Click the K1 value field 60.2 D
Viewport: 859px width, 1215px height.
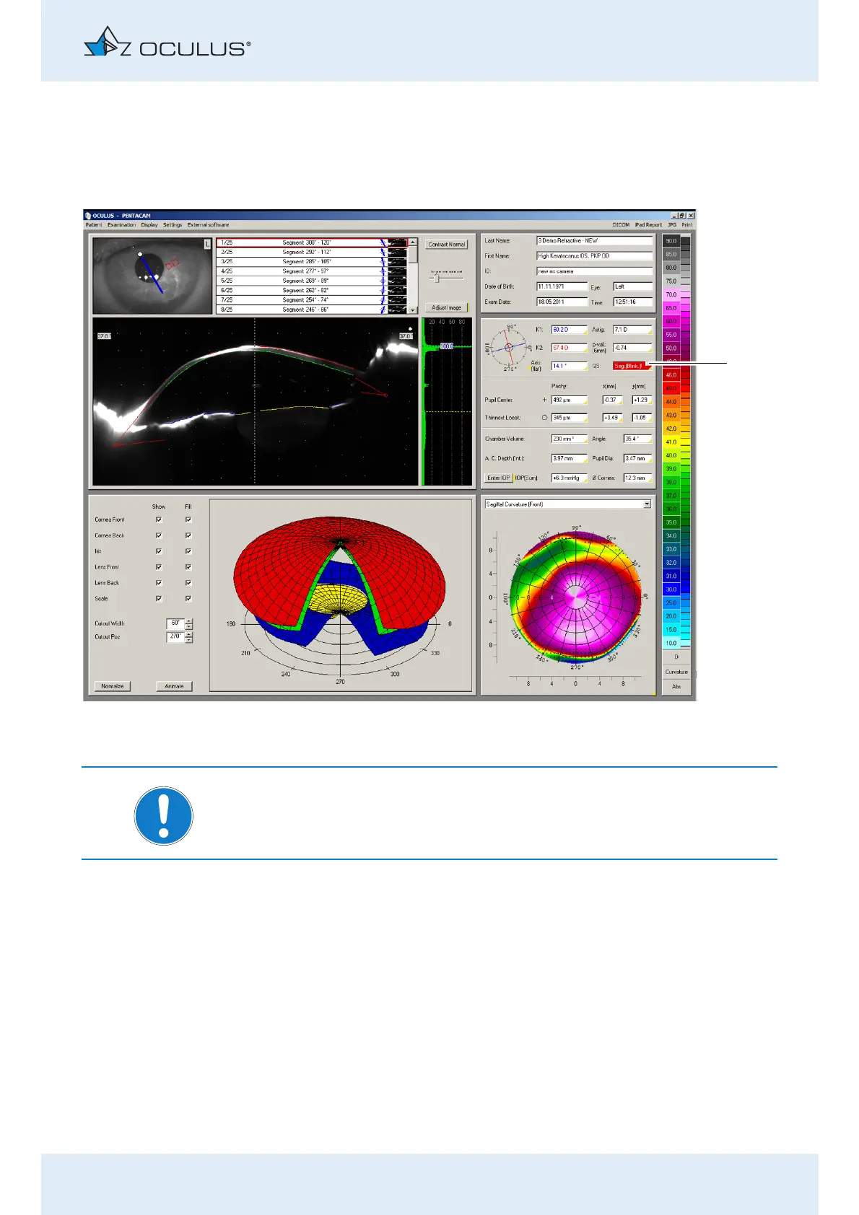click(570, 330)
